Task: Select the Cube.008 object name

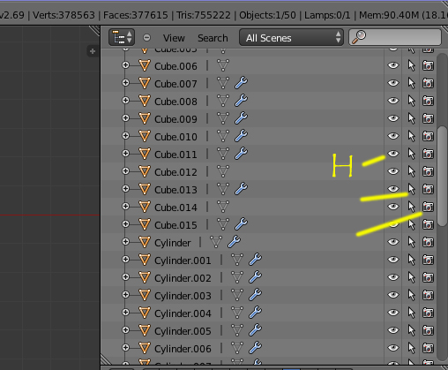Action: pos(175,102)
